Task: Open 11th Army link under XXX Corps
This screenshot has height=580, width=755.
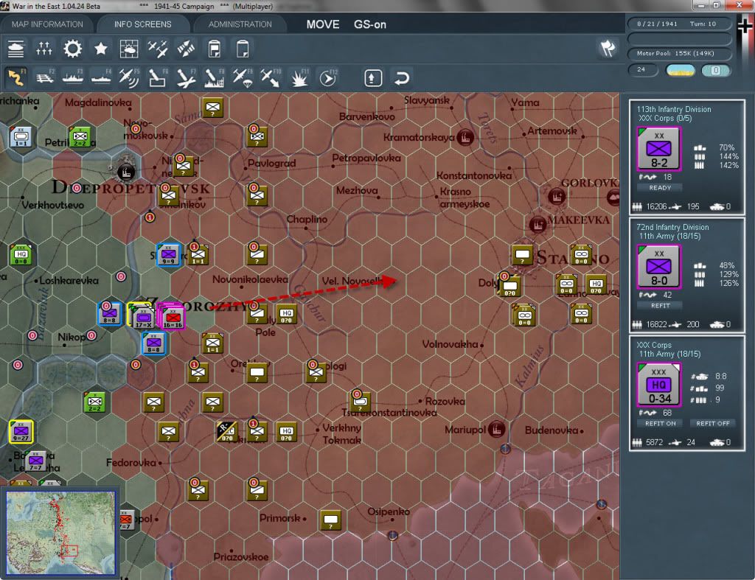Action: click(x=669, y=354)
